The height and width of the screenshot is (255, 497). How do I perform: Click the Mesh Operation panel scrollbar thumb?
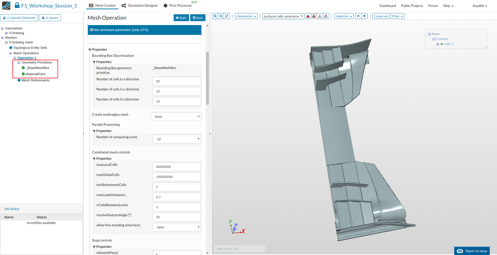[x=207, y=78]
